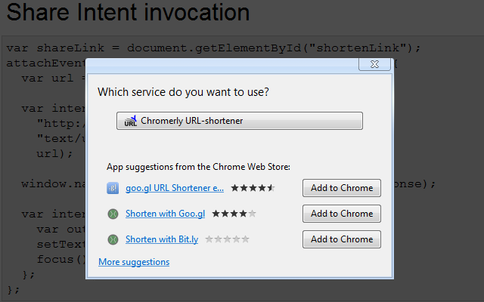Open the More suggestions link
This screenshot has width=484, height=302.
[134, 262]
